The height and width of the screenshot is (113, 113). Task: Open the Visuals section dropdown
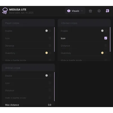pos(75,11)
